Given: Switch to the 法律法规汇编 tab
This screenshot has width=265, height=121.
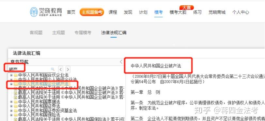Looking at the screenshot, I should pyautogui.click(x=114, y=32).
